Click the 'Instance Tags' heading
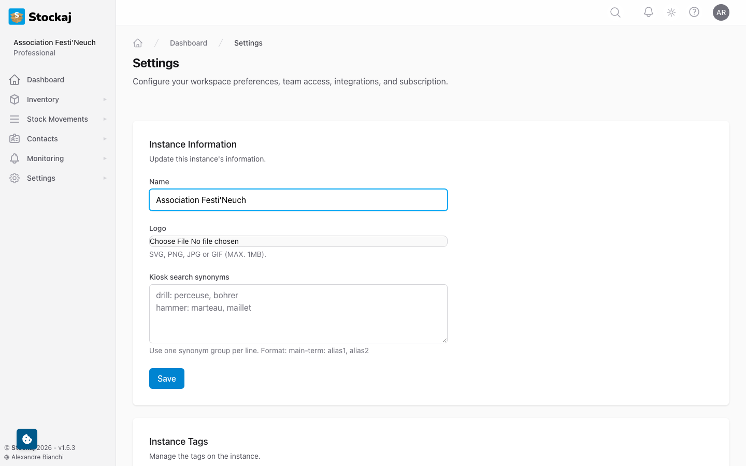 [178, 442]
